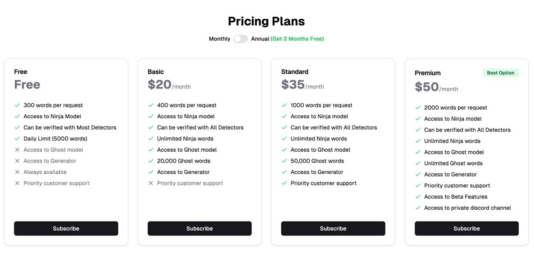Select the Annual billing label

click(260, 39)
